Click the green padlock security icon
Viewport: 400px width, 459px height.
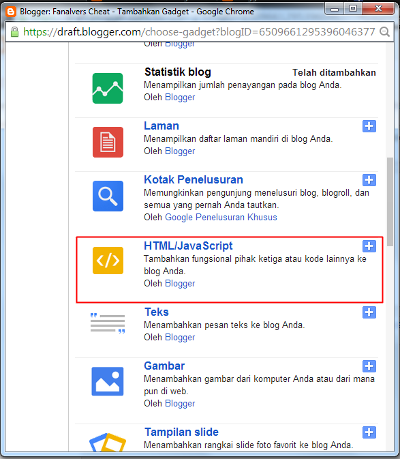tap(14, 31)
